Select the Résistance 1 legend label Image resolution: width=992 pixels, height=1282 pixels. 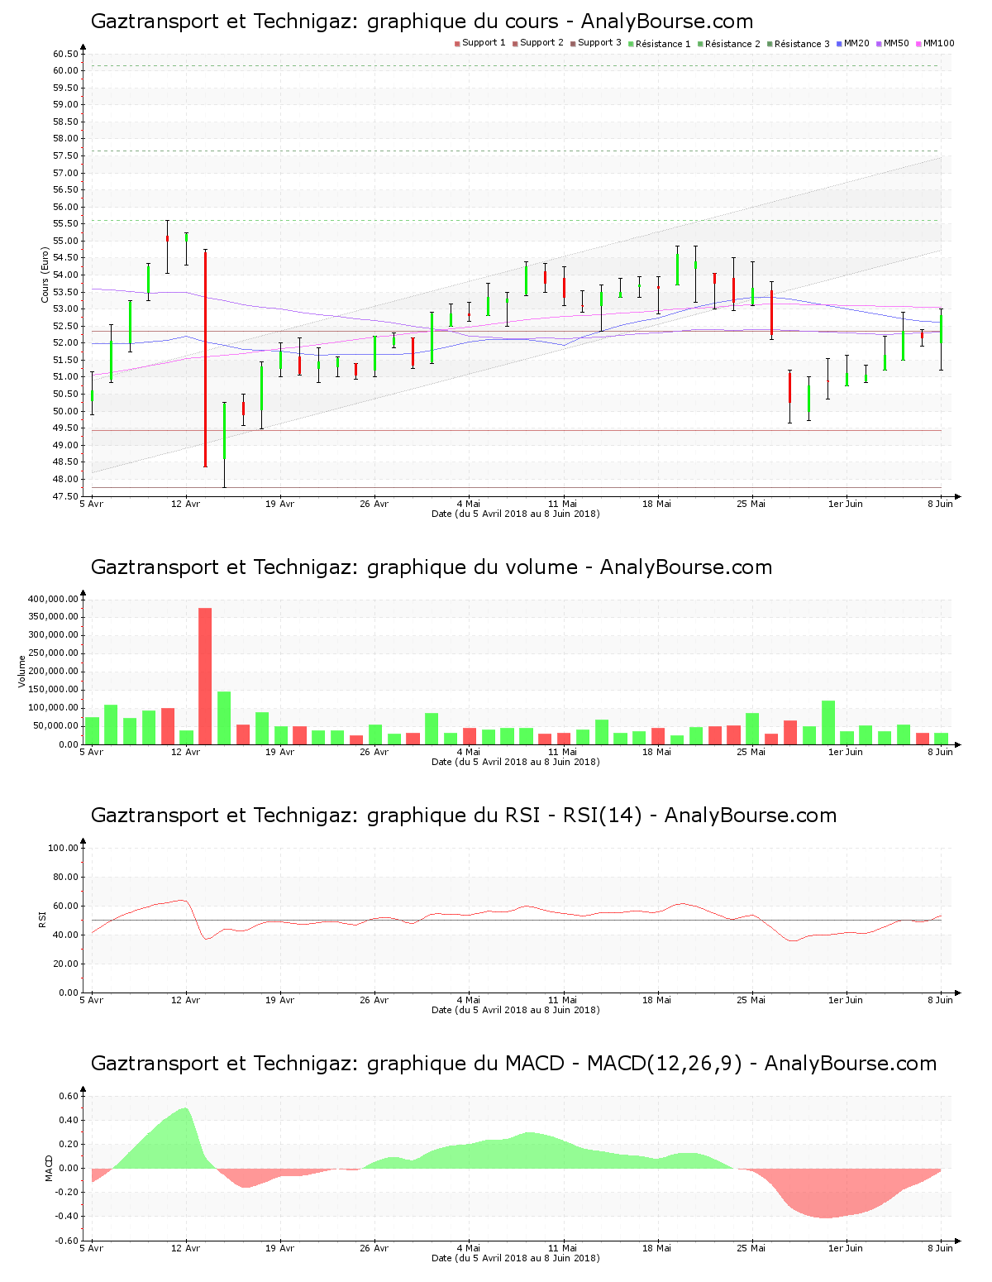click(663, 44)
